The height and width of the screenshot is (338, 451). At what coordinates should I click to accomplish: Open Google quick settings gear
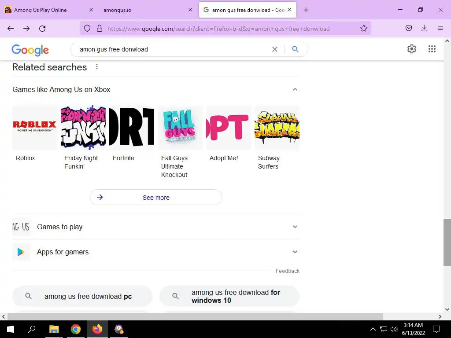click(412, 49)
